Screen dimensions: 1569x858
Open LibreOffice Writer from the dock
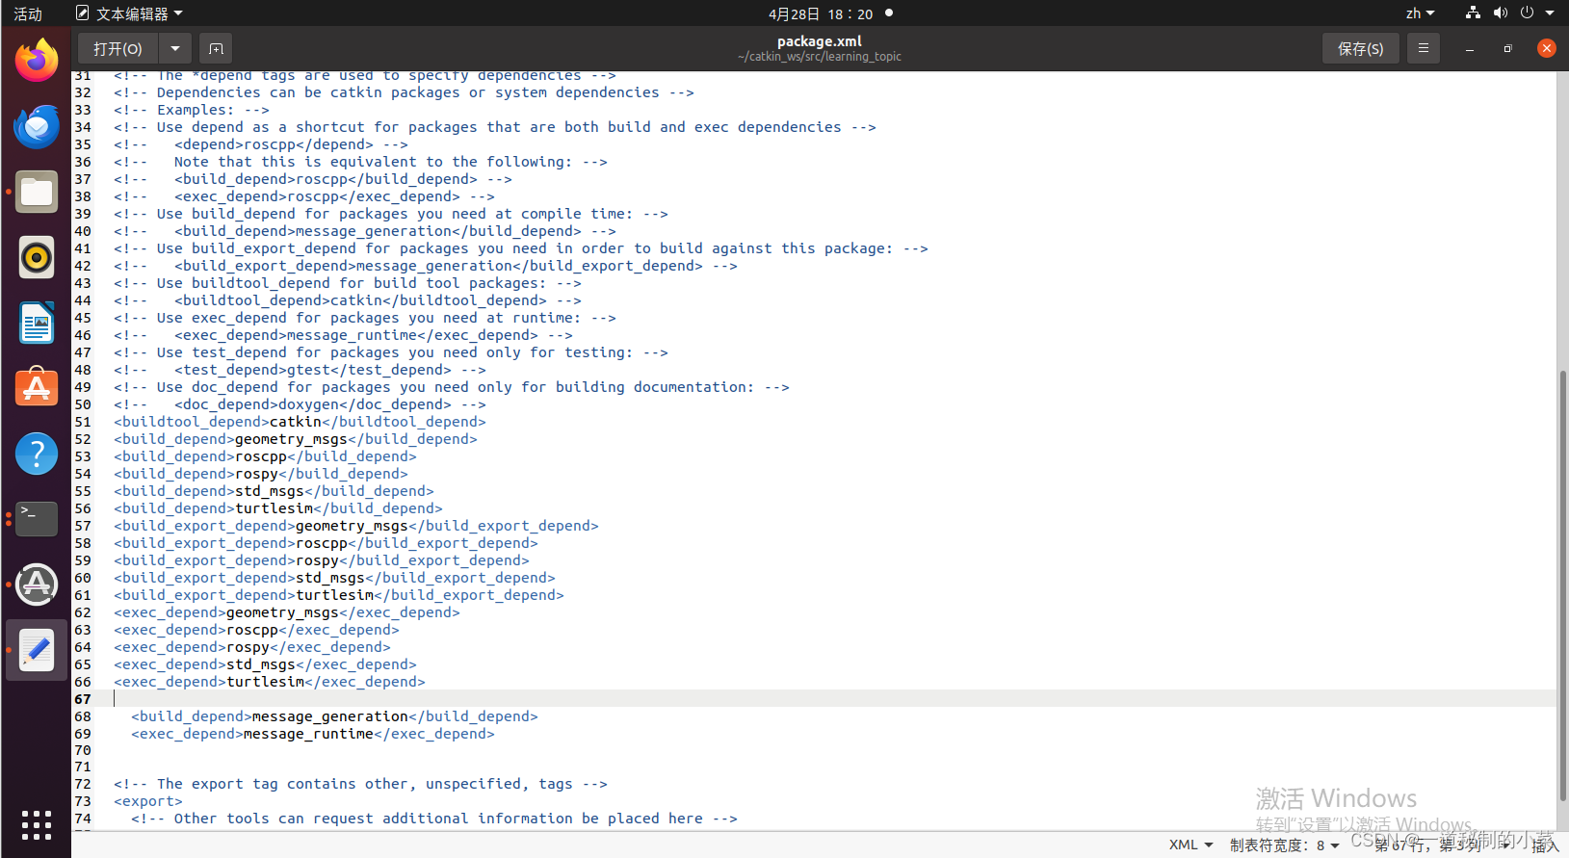tap(37, 323)
